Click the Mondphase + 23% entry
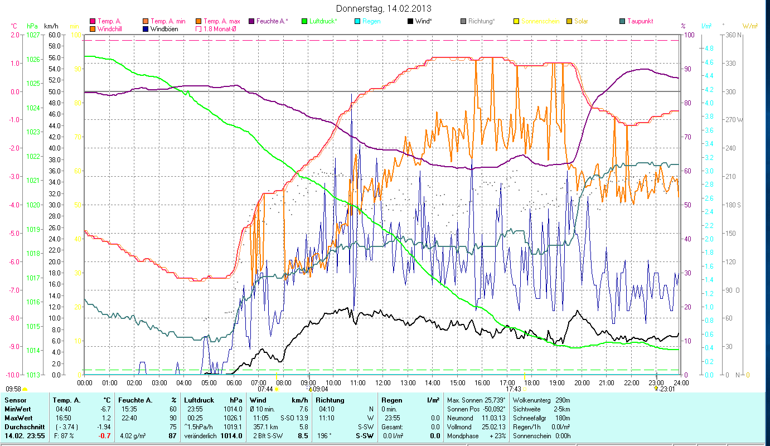 click(477, 436)
